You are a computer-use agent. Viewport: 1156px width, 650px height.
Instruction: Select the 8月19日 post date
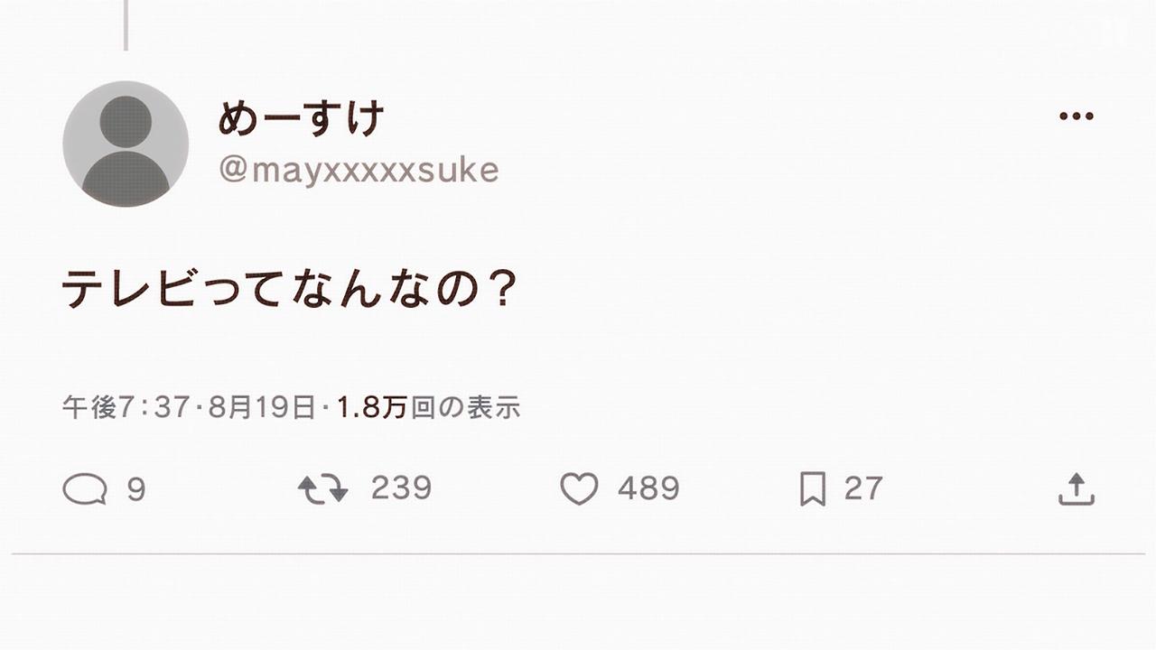click(261, 407)
